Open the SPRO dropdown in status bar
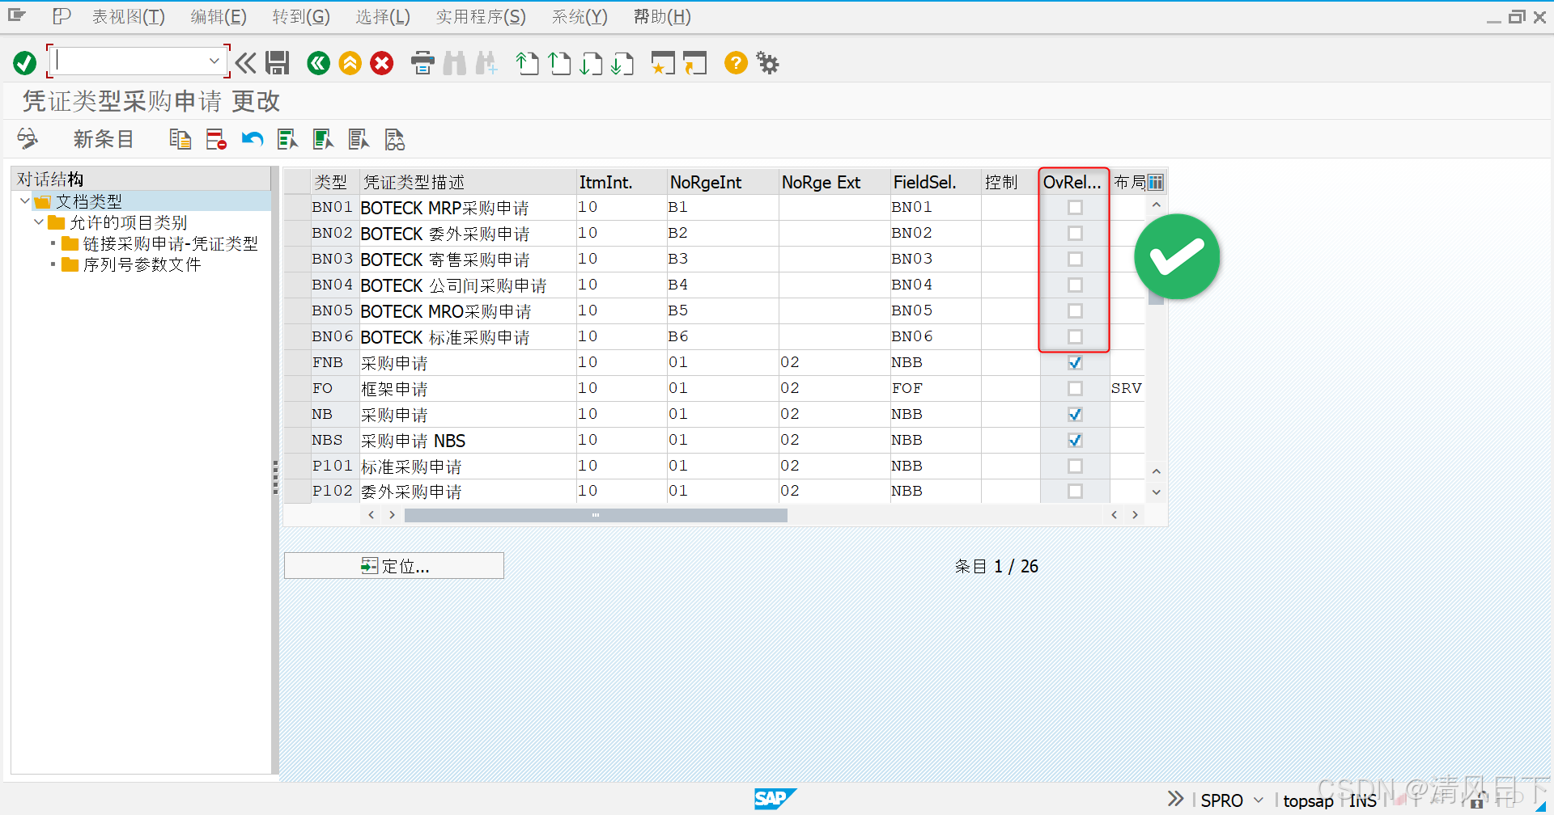The height and width of the screenshot is (815, 1554). click(1256, 800)
